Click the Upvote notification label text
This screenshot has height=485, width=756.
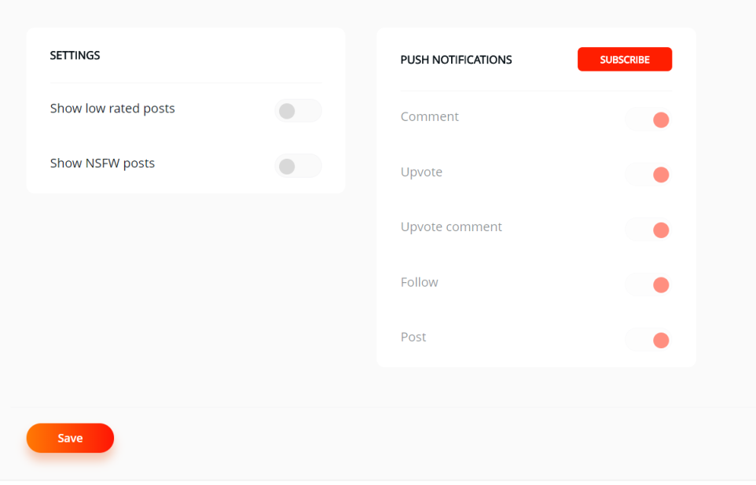[x=421, y=172]
